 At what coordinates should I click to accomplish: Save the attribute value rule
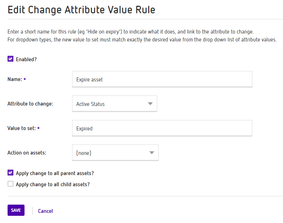tap(16, 210)
